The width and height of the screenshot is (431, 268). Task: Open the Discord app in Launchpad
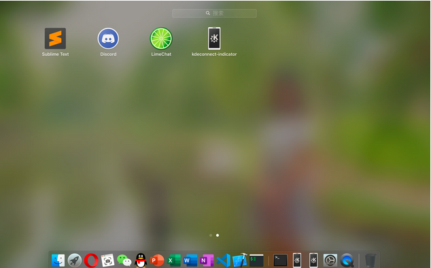108,39
